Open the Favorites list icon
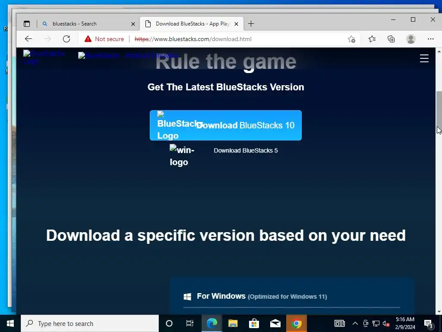 [372, 39]
